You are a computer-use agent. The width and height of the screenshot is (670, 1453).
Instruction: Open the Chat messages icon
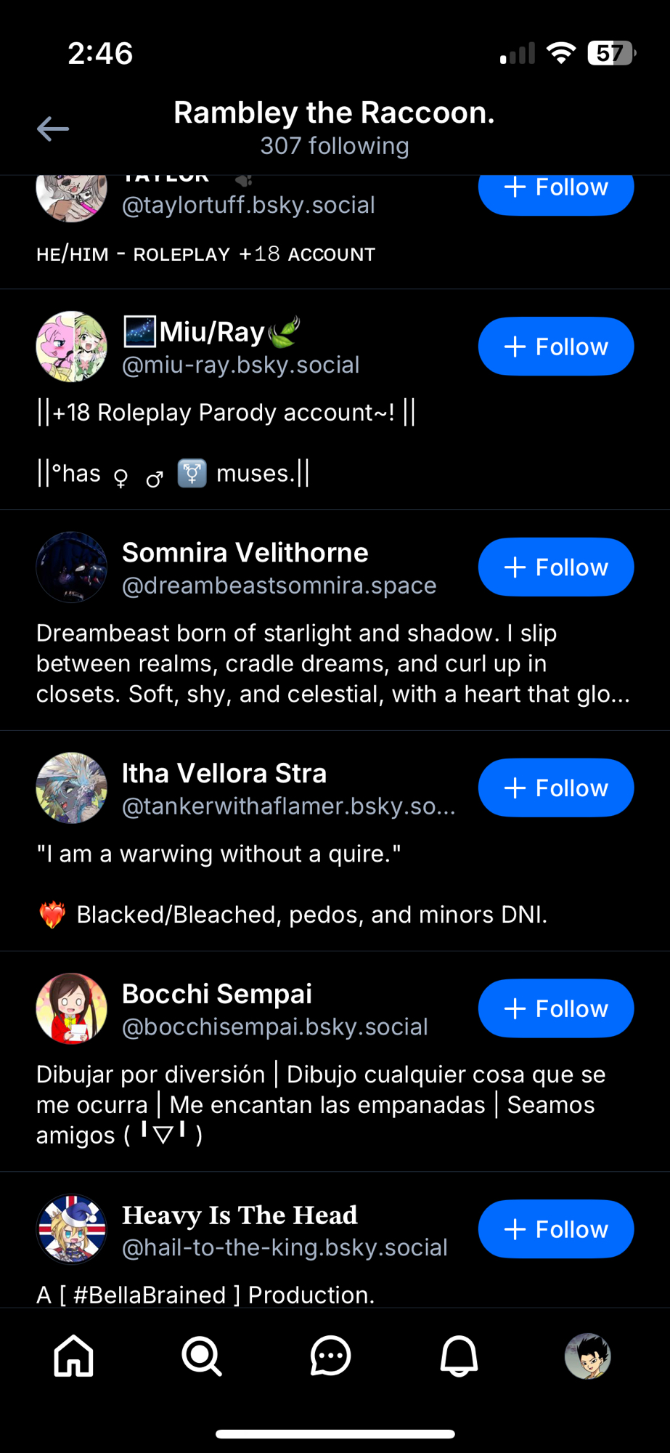[x=330, y=1356]
